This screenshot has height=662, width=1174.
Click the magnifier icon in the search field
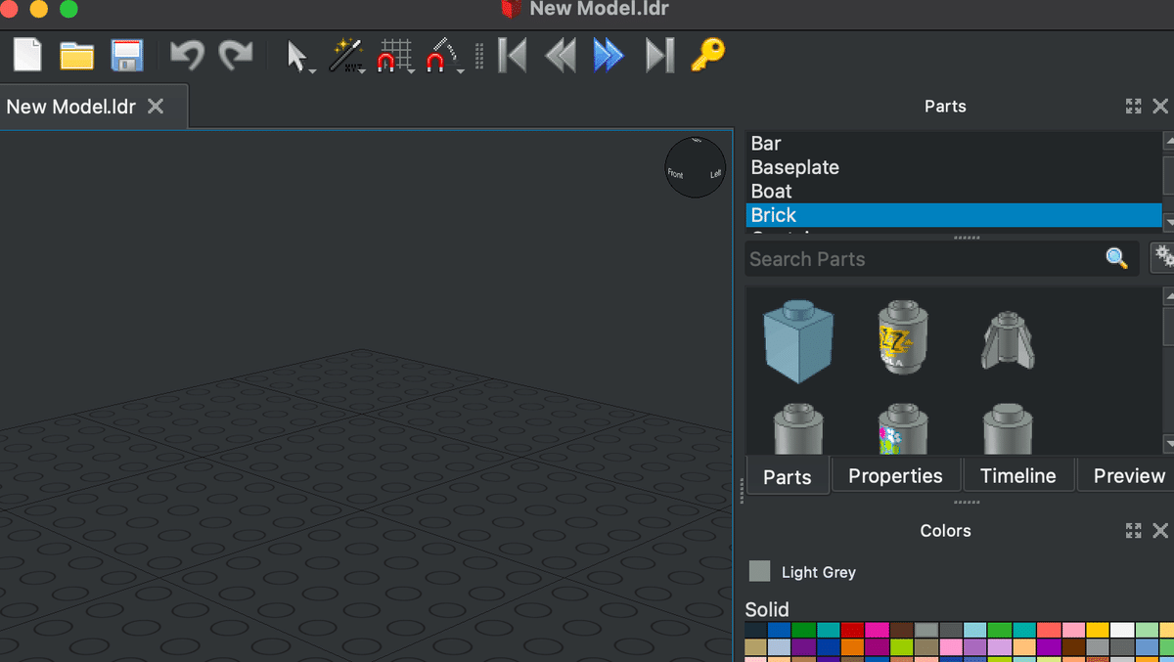(1116, 258)
